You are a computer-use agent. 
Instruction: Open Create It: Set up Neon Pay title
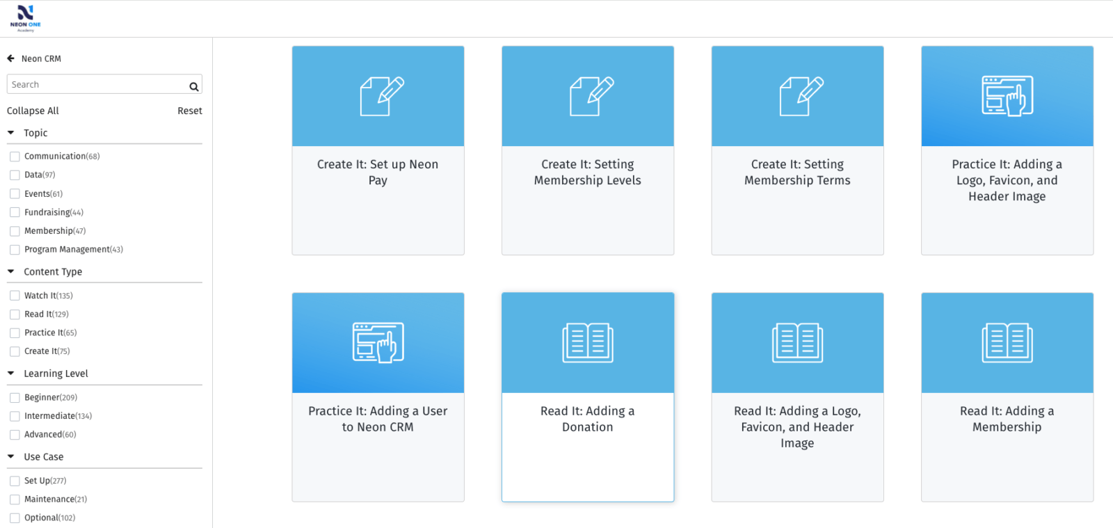point(378,173)
